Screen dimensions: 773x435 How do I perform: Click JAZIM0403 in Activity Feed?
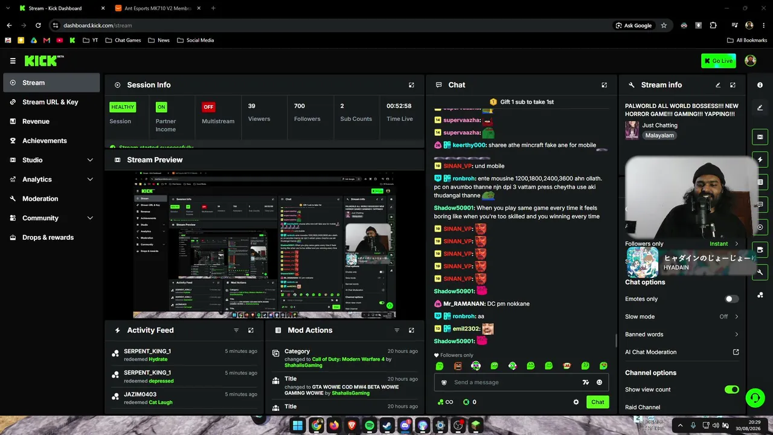click(x=140, y=395)
